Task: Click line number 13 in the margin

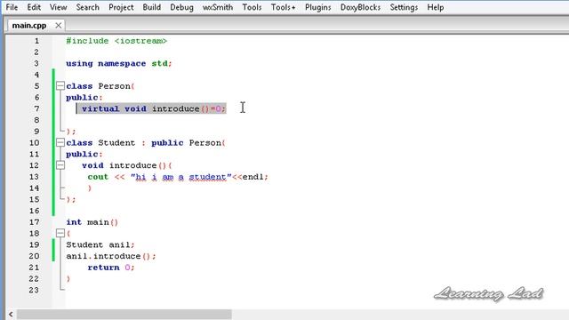Action: (34, 177)
